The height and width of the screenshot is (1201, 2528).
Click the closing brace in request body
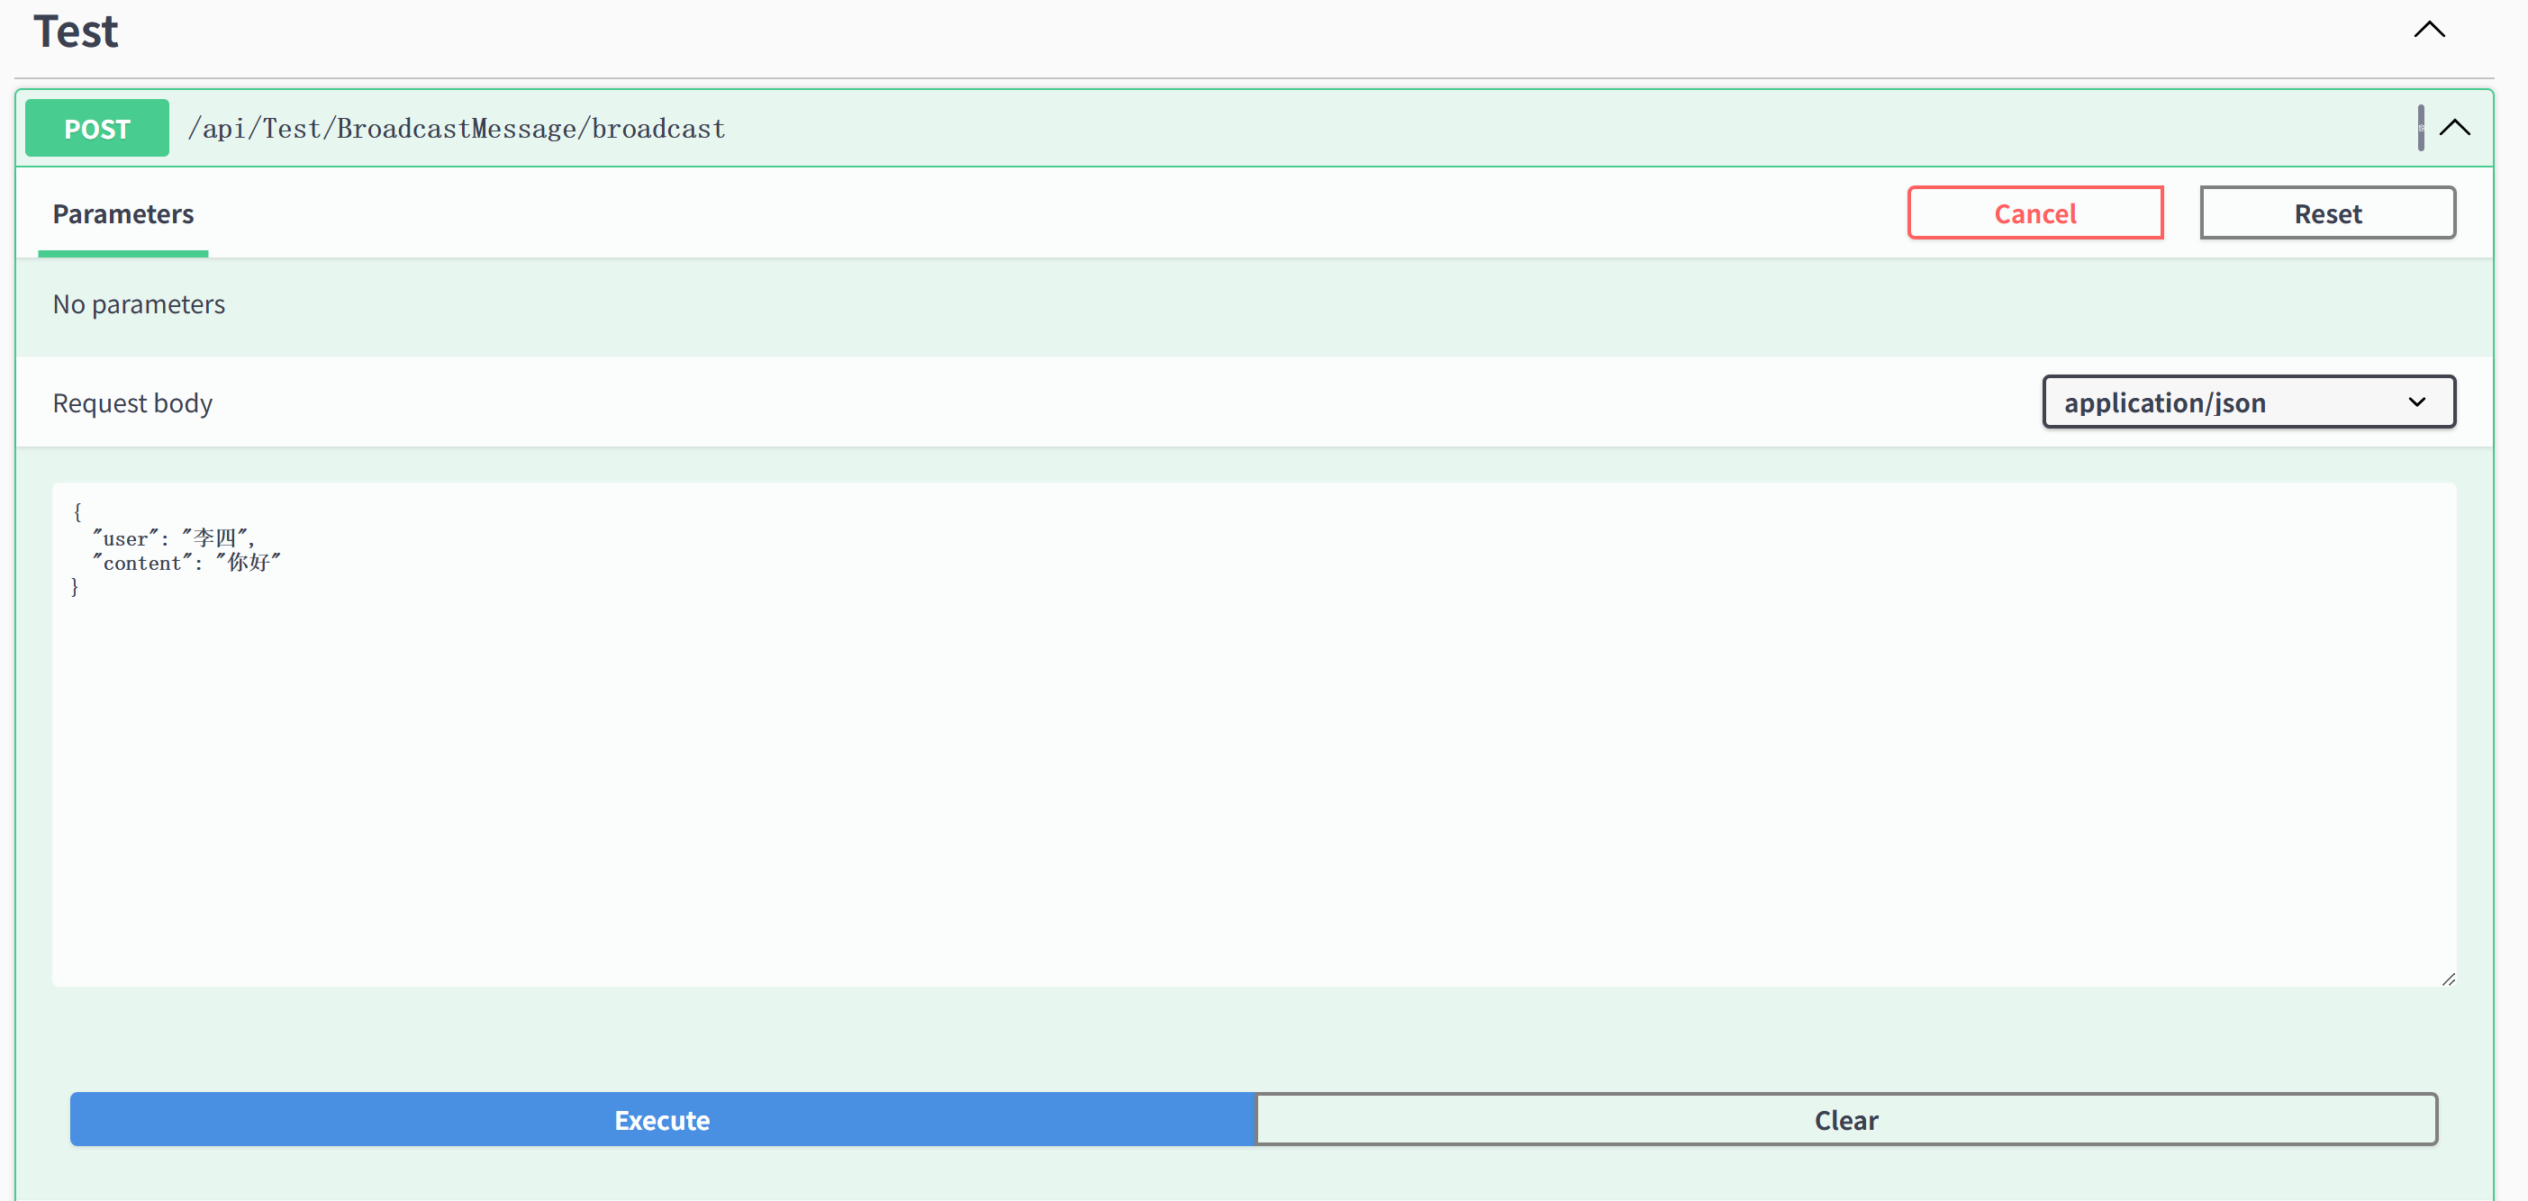point(75,587)
